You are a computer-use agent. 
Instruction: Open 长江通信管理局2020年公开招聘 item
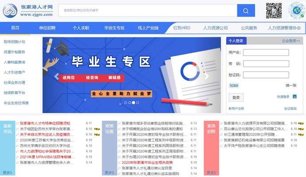click(251, 134)
